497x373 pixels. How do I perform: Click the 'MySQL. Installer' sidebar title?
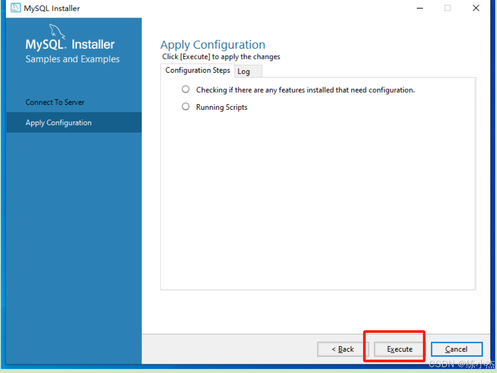(x=70, y=44)
